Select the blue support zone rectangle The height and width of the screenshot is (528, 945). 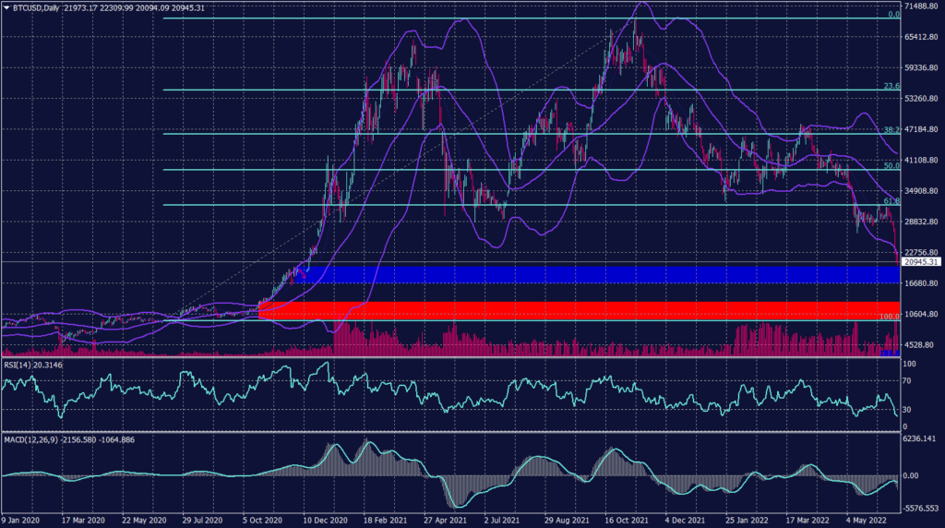click(x=581, y=275)
